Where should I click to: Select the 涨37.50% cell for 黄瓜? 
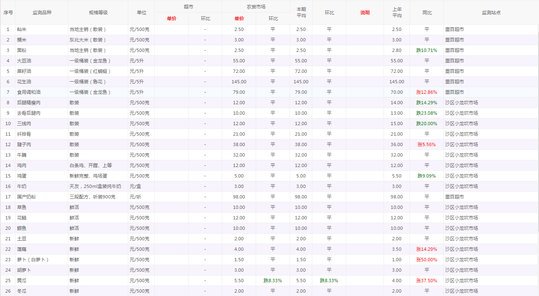coord(427,281)
